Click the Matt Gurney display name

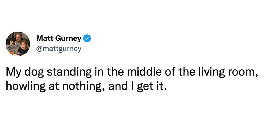[x=59, y=39]
